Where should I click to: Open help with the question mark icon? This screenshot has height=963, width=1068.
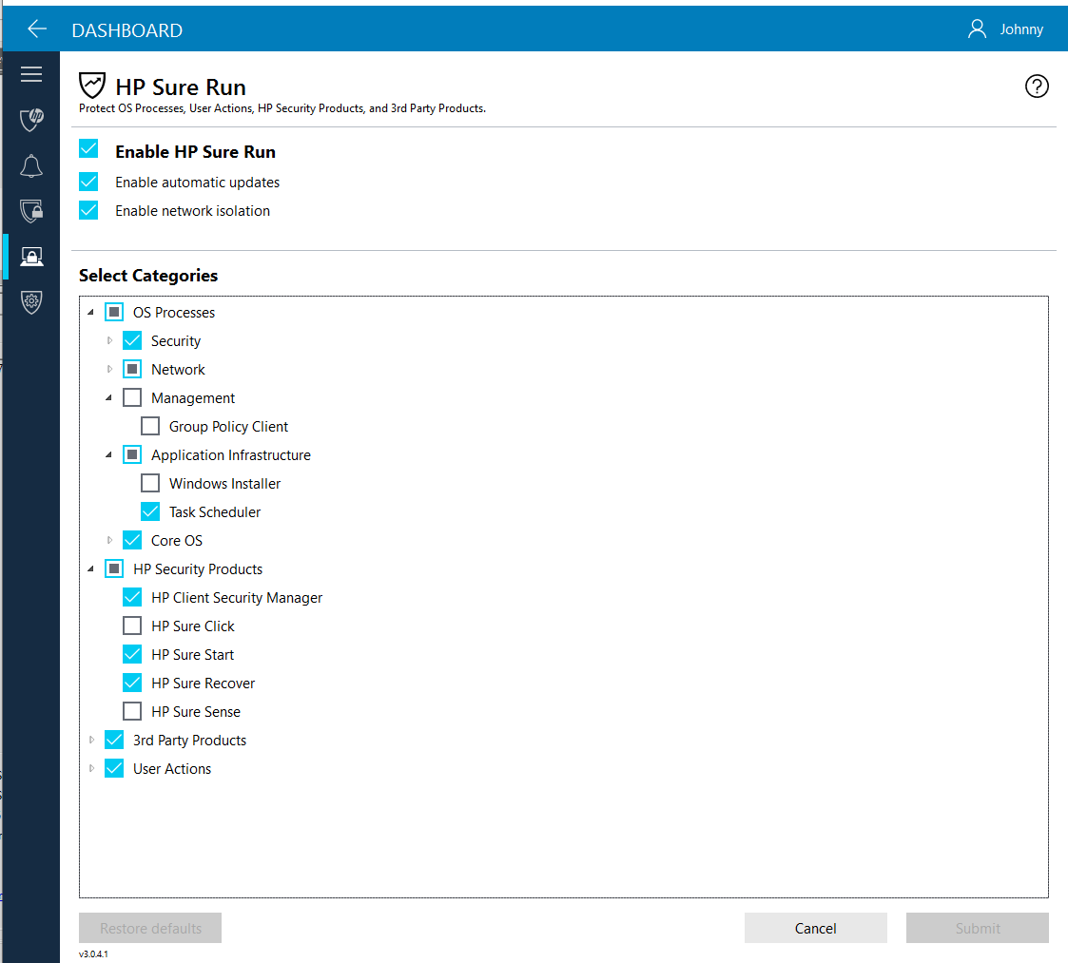[1037, 86]
